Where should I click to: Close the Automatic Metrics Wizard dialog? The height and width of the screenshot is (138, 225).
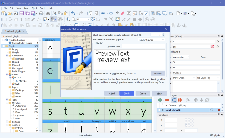[x=166, y=29]
